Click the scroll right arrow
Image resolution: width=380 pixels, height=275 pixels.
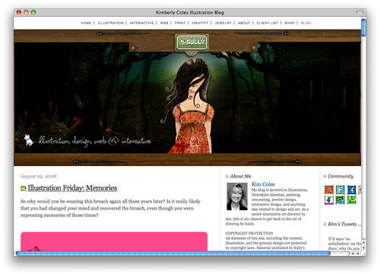(x=358, y=254)
